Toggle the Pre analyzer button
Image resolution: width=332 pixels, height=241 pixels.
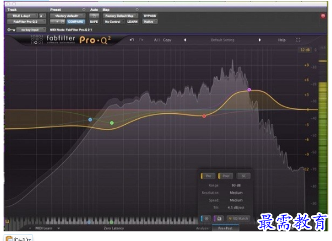(208, 176)
